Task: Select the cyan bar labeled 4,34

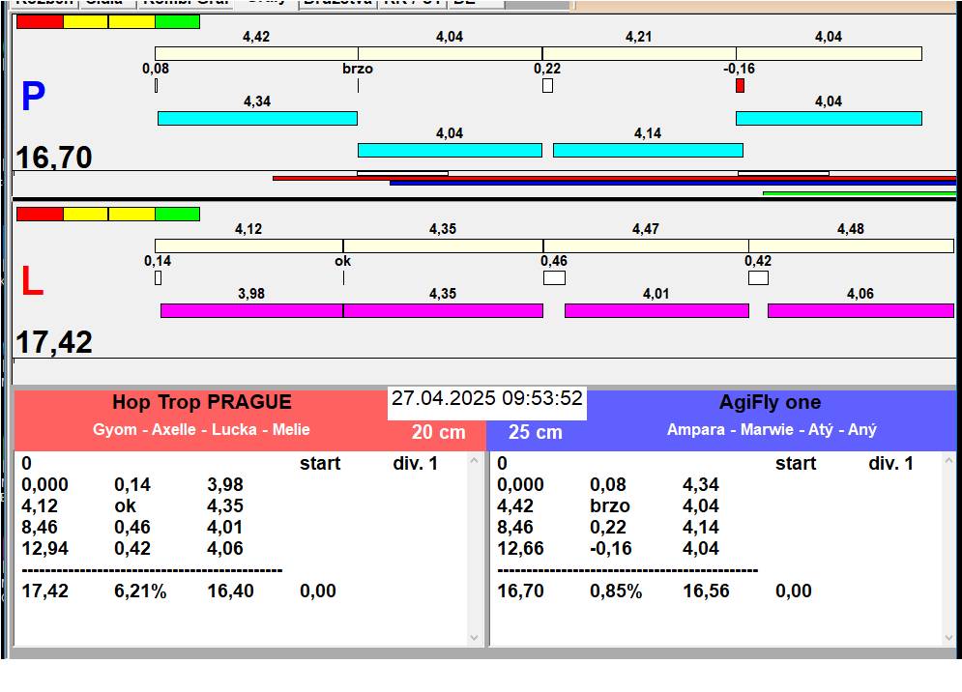Action: [x=257, y=118]
